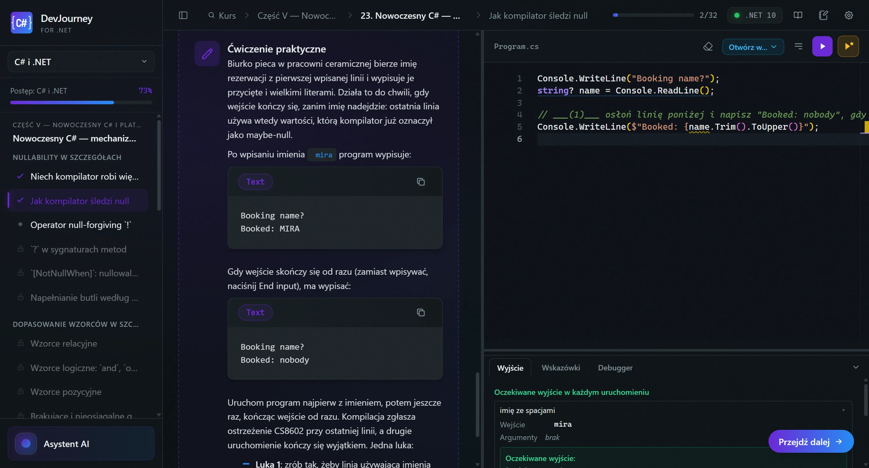The image size is (869, 468).
Task: Click the DevJourney C# logo
Action: click(x=21, y=23)
